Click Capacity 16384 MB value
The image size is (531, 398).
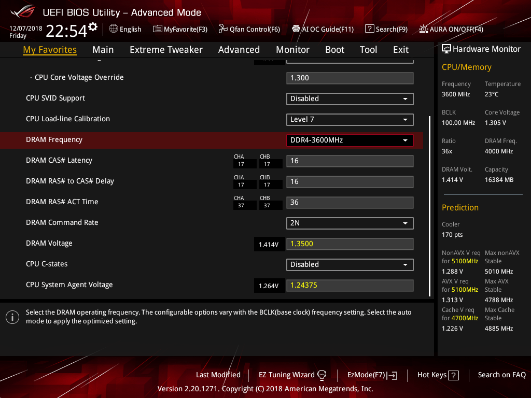499,180
